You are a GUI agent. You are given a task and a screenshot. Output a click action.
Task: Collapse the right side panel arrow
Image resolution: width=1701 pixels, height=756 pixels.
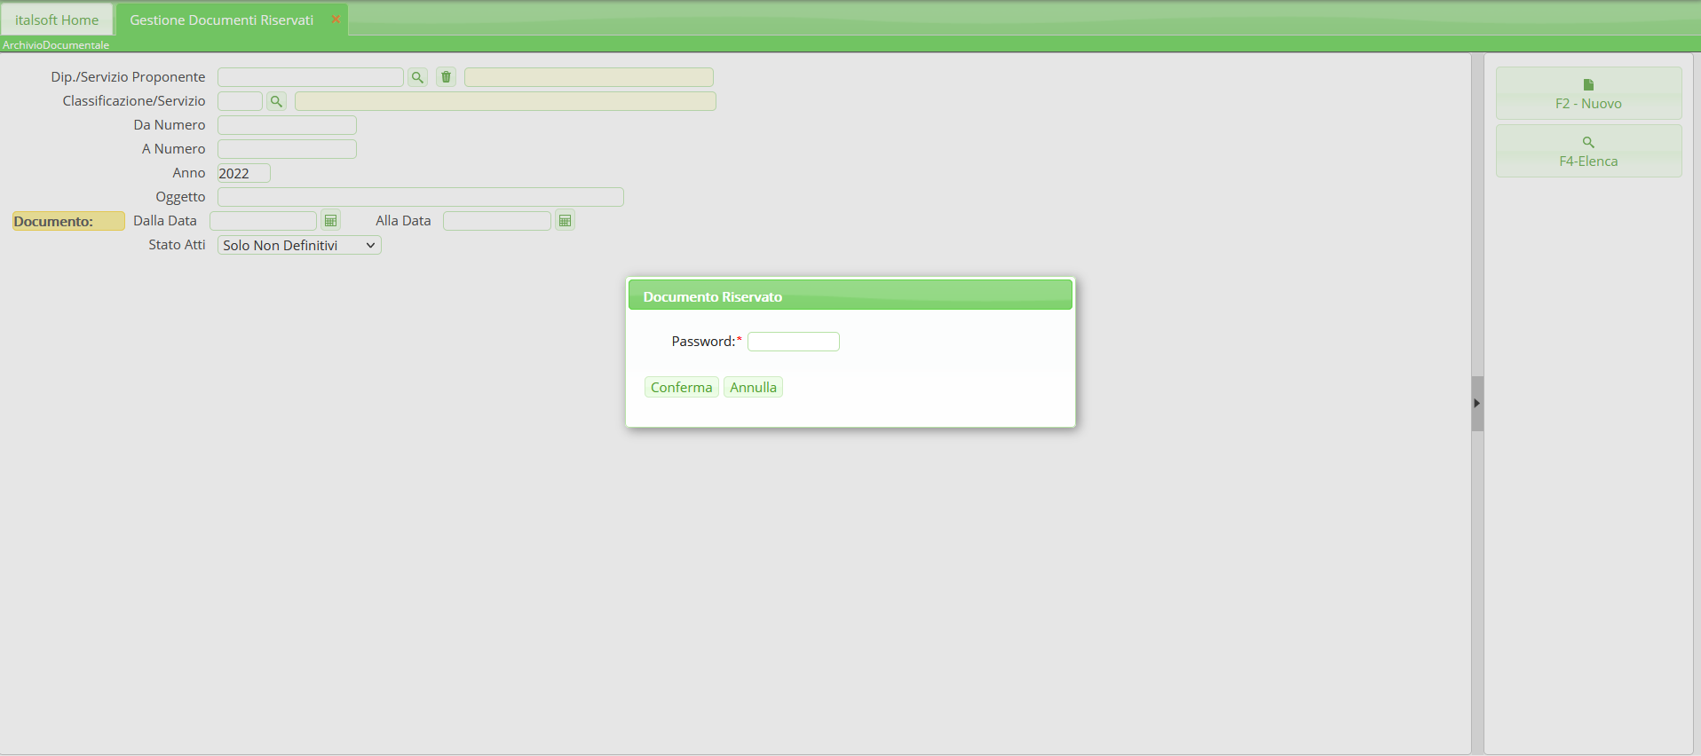[1476, 403]
